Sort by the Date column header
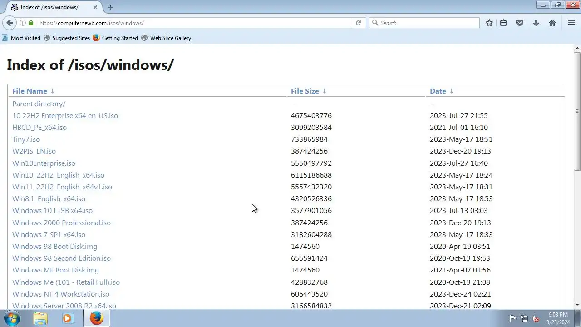Image resolution: width=581 pixels, height=327 pixels. point(438,91)
